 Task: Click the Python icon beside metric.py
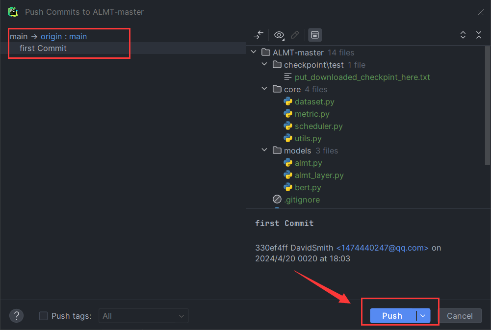point(288,114)
